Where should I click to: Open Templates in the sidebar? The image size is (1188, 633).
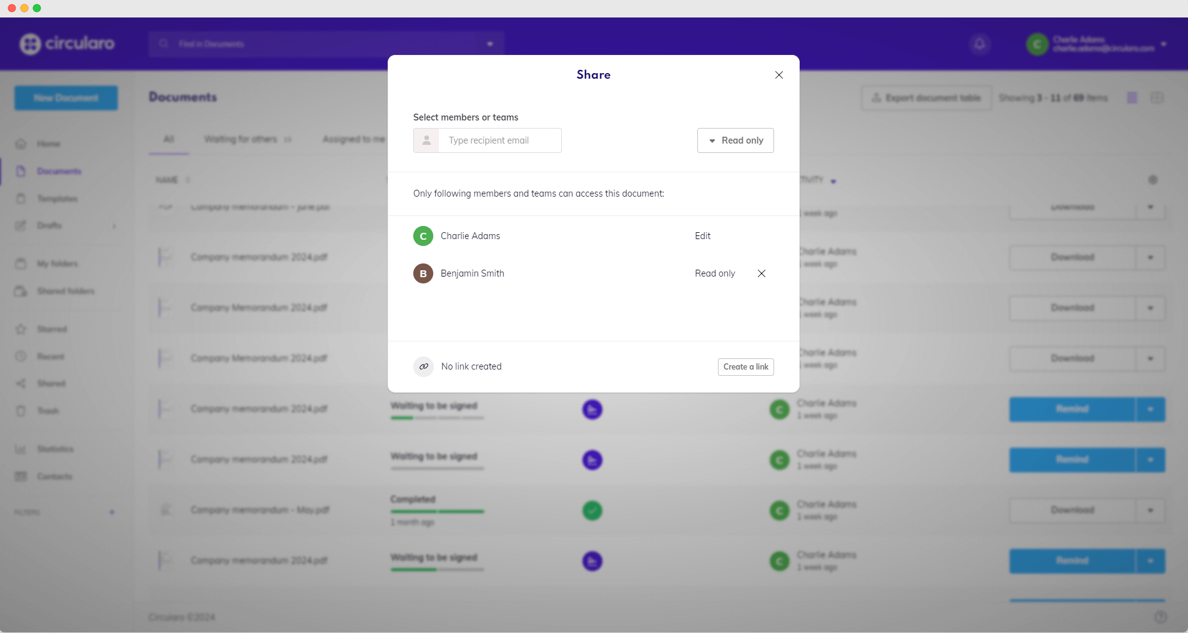(57, 199)
